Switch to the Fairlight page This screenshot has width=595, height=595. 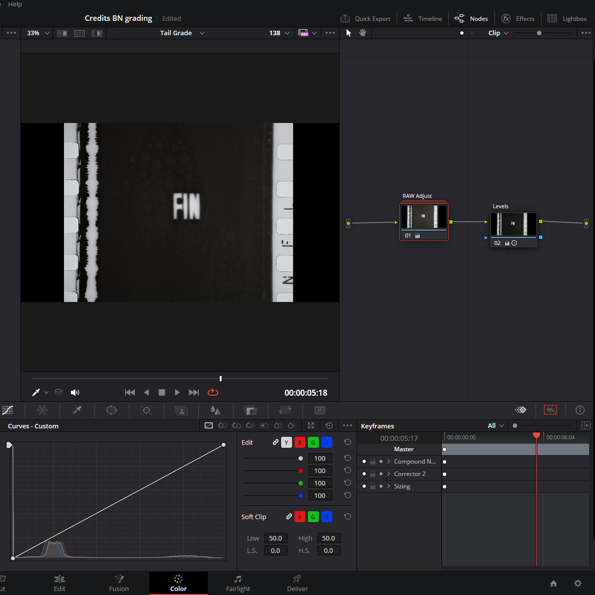[238, 583]
